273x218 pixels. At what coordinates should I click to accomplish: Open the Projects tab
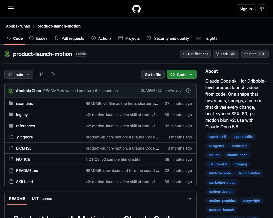click(129, 38)
